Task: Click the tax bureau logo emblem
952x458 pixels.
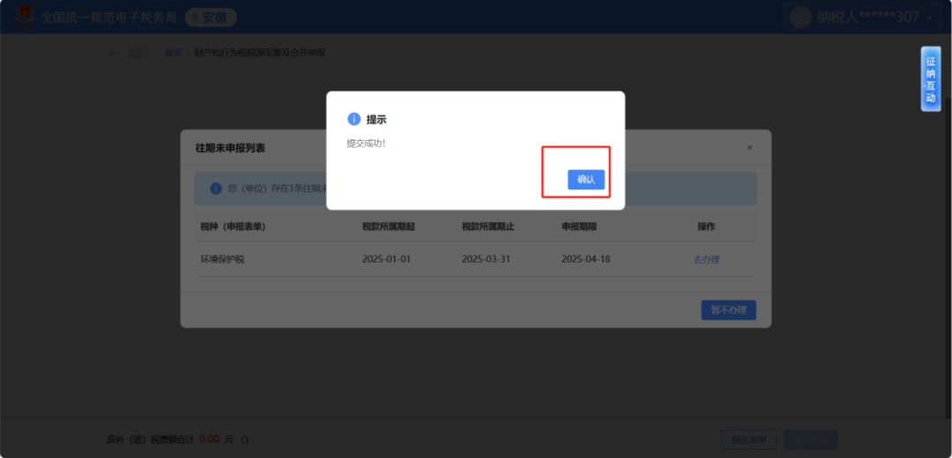Action: coord(25,17)
